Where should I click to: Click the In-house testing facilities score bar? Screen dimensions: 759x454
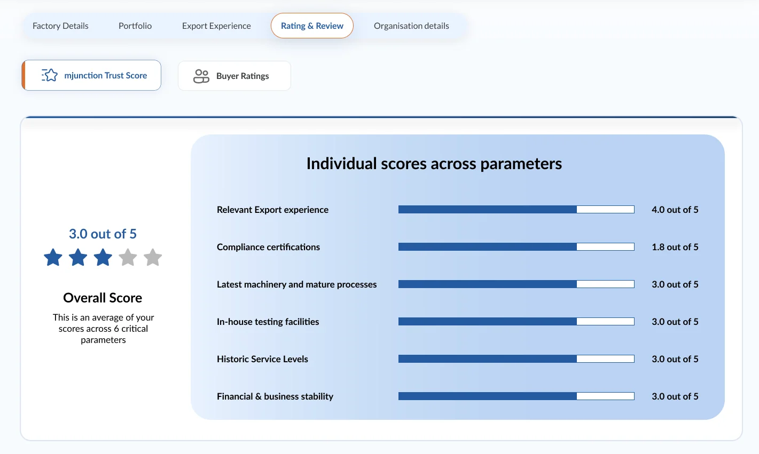coord(517,322)
